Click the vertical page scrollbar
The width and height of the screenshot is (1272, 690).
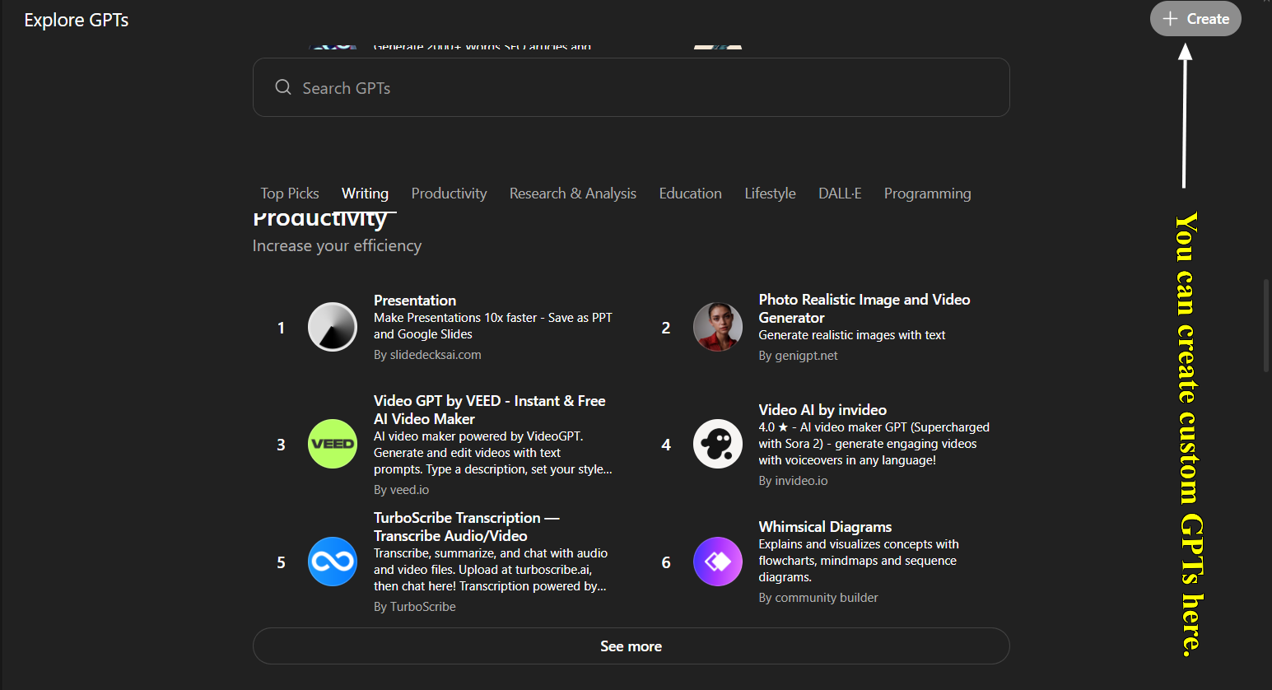(x=1266, y=326)
